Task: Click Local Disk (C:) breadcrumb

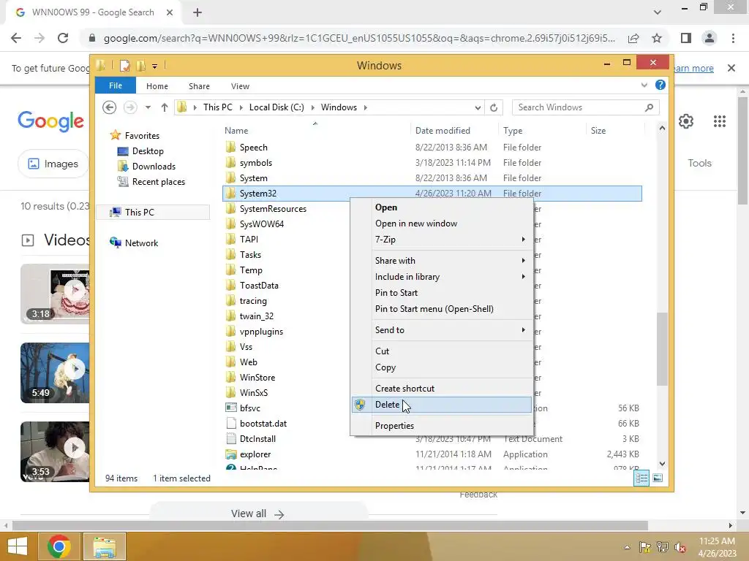Action: [276, 107]
